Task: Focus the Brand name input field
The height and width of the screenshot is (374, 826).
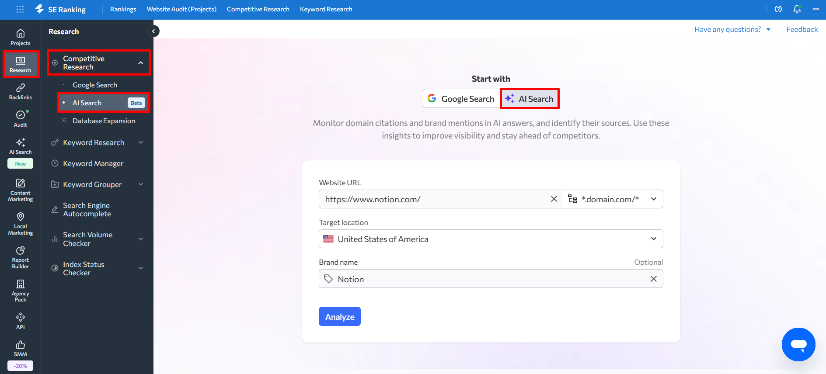Action: pyautogui.click(x=491, y=279)
